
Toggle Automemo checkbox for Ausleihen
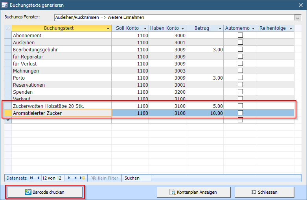point(240,42)
